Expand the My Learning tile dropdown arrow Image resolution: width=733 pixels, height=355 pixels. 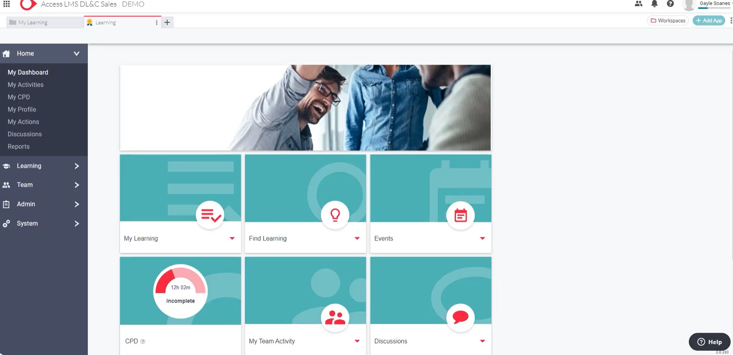pos(232,238)
